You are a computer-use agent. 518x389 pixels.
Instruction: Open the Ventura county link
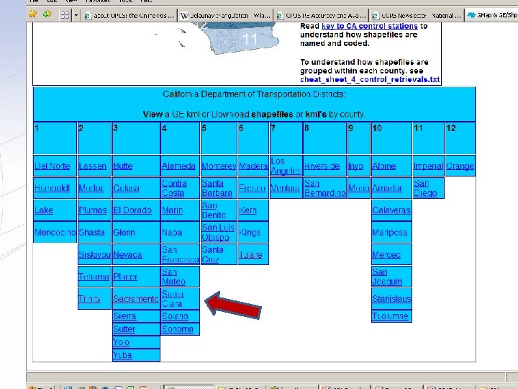pos(285,188)
